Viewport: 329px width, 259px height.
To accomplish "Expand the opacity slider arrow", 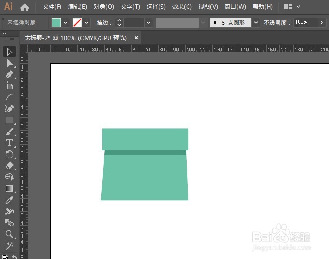I will coord(321,22).
